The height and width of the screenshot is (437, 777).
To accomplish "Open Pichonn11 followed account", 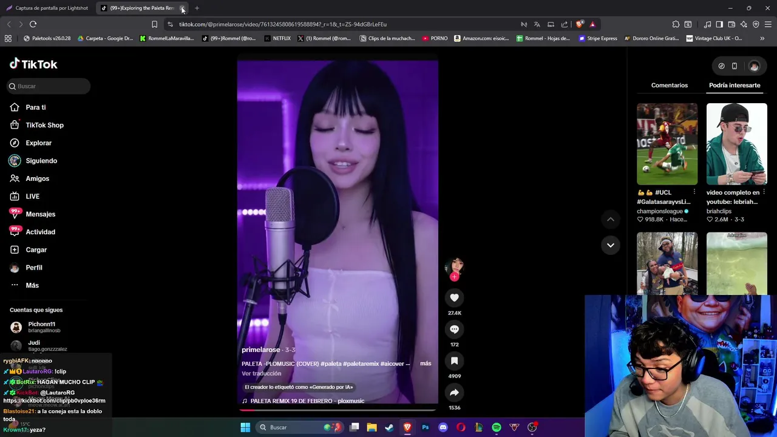I will pos(41,327).
